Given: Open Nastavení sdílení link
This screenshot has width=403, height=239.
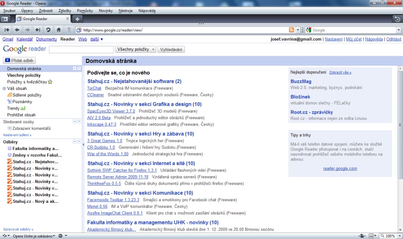Looking at the screenshot, I should [x=17, y=135].
